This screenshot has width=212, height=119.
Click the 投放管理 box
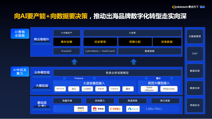pos(100,42)
